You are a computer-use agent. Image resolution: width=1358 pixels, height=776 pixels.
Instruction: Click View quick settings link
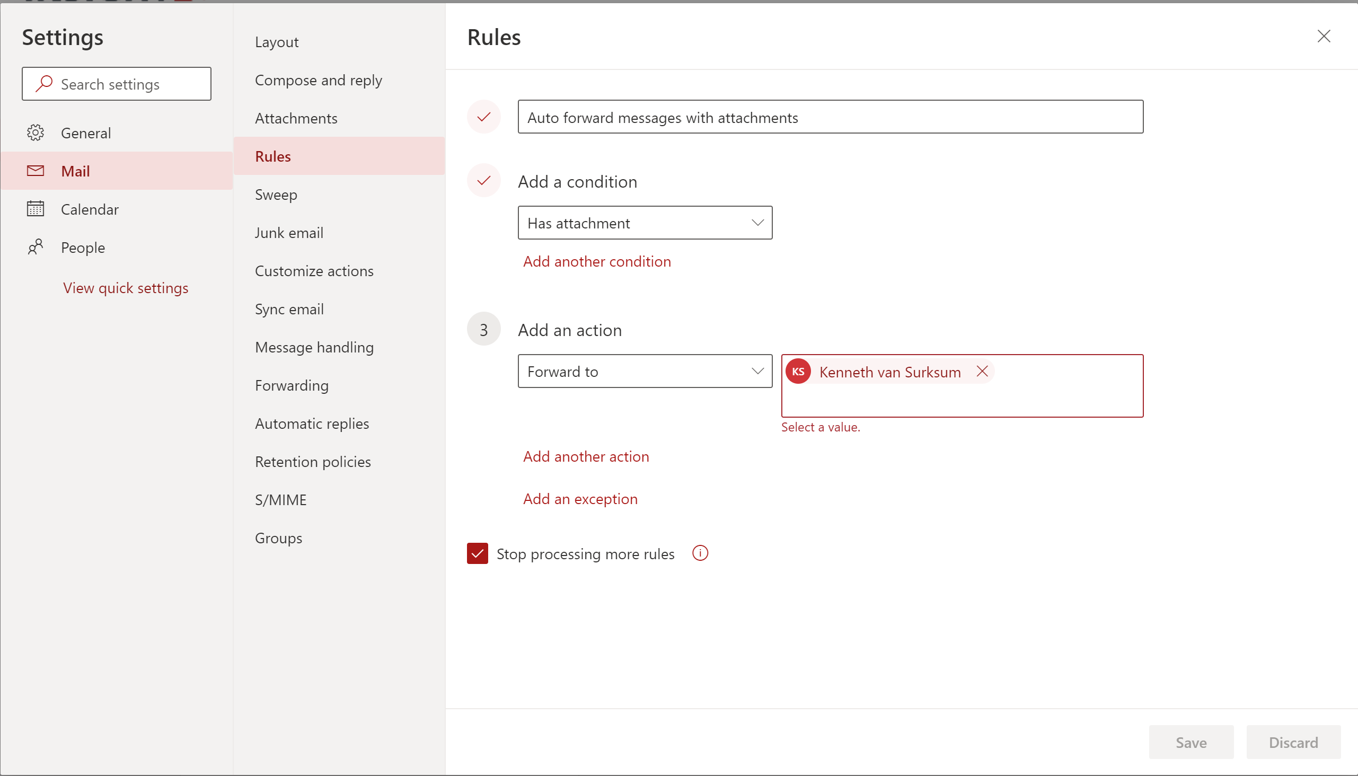tap(125, 288)
